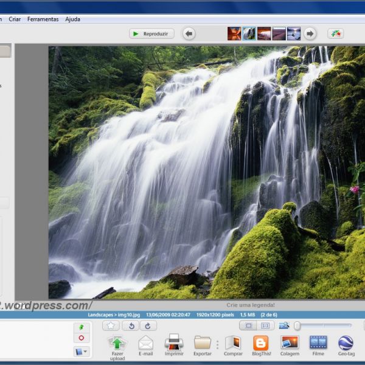Go to next photo with right arrow
This screenshot has height=365, width=365.
click(310, 33)
